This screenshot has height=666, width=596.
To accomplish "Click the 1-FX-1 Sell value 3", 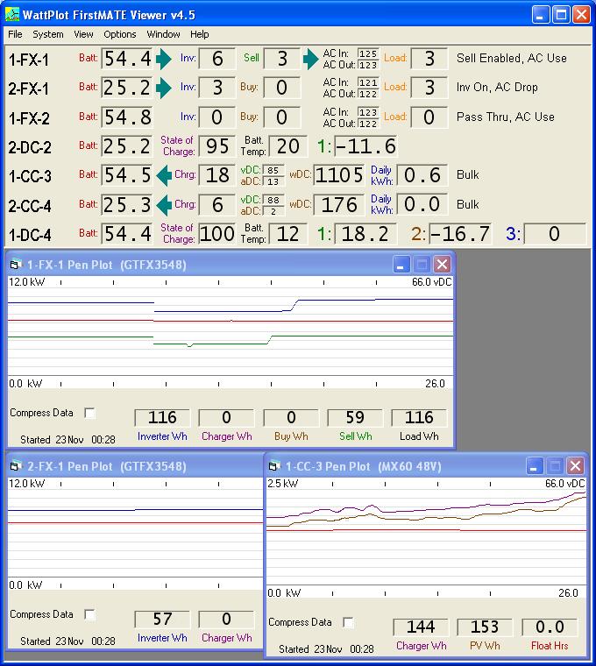I will click(x=282, y=59).
